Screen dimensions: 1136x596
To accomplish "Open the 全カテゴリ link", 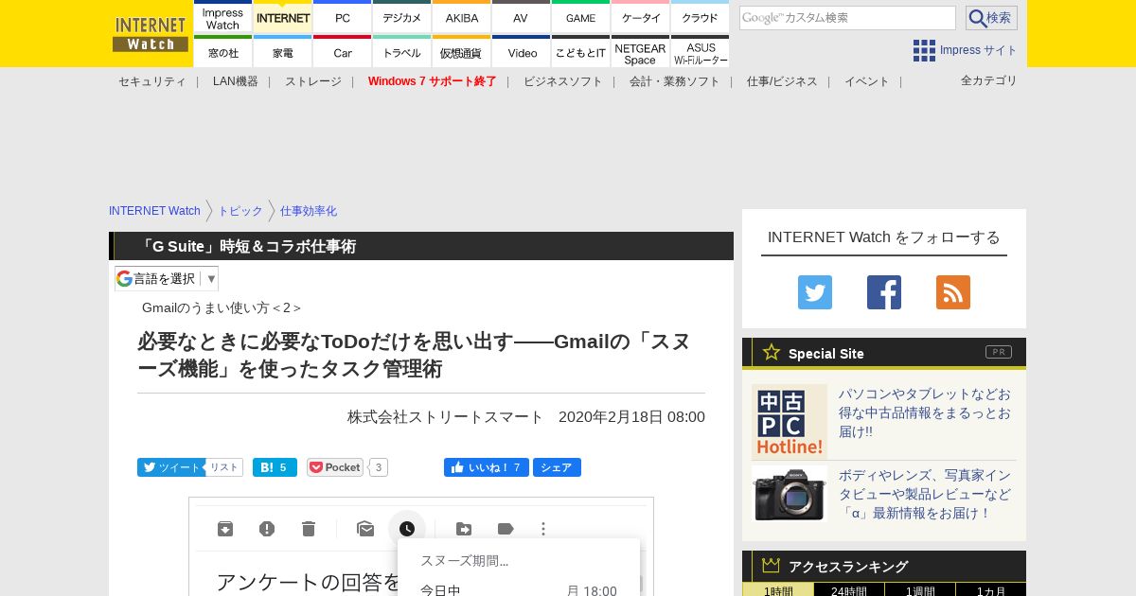I will click(x=989, y=80).
